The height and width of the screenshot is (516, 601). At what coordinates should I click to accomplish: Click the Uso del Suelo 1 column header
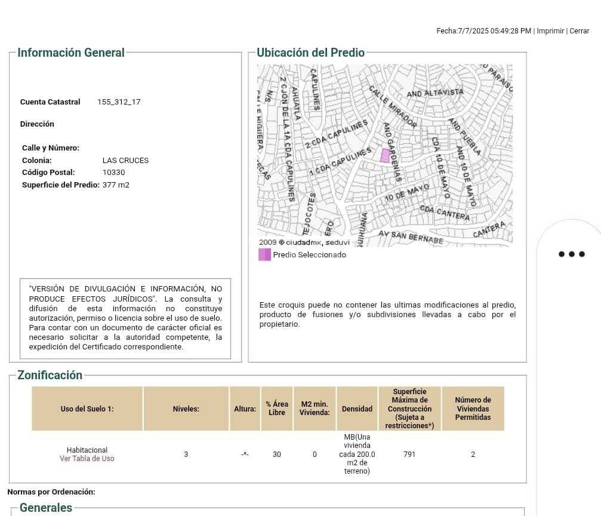tap(87, 409)
